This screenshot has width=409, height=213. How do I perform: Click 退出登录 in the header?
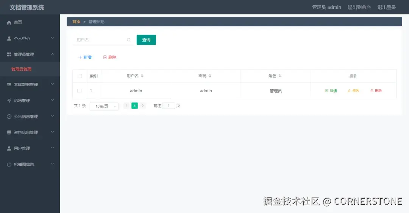pyautogui.click(x=387, y=7)
